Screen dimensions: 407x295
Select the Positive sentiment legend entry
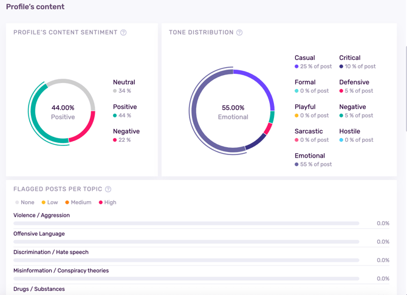pos(125,107)
